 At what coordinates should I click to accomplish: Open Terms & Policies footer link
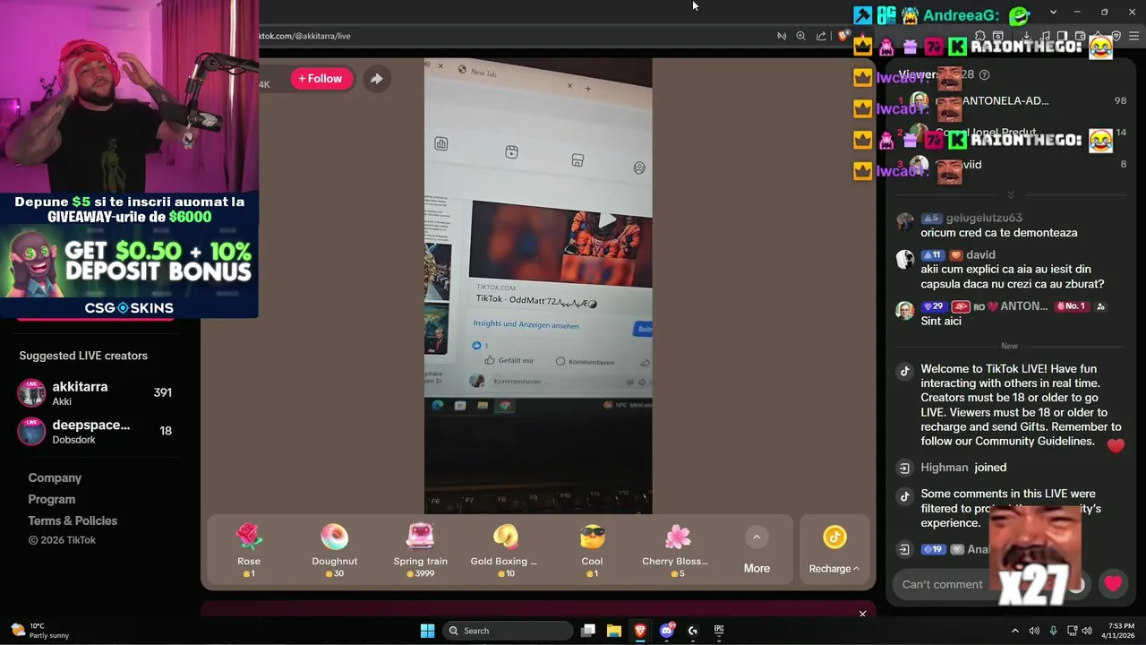coord(73,521)
